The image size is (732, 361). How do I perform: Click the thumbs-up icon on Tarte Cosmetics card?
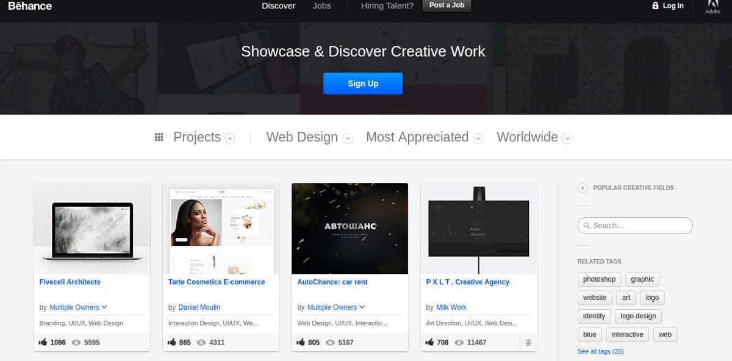[172, 342]
